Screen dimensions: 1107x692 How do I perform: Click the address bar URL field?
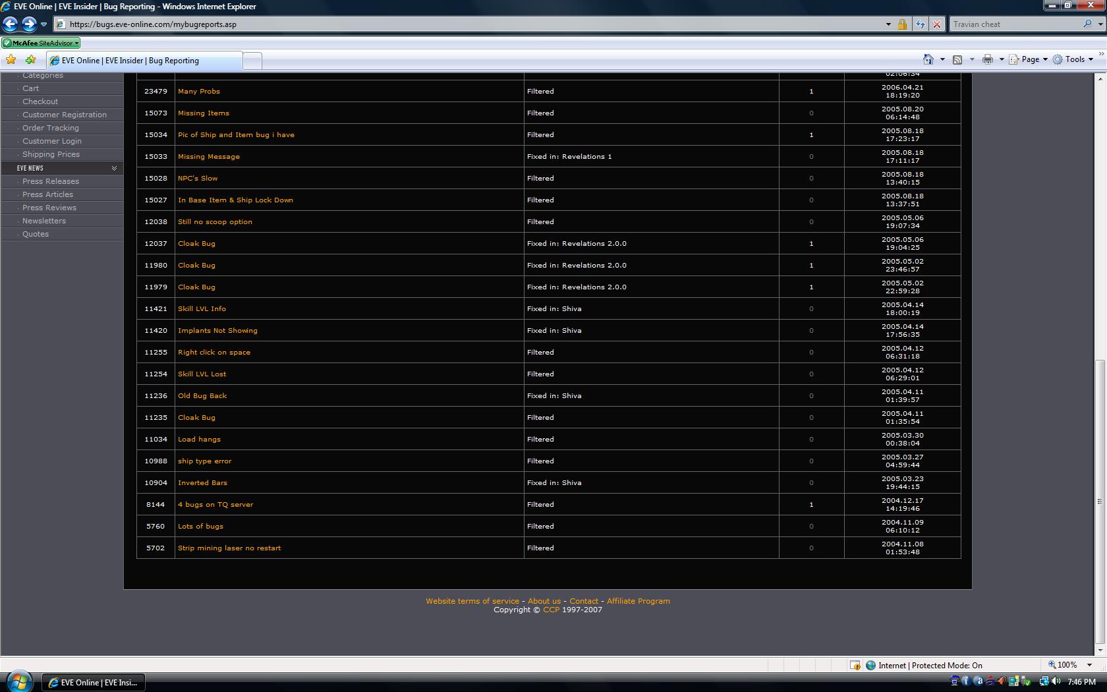pos(468,24)
